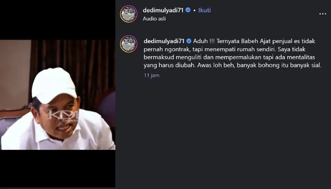The width and height of the screenshot is (331, 189).
Task: Click the verified badge in the caption
Action: (x=189, y=41)
